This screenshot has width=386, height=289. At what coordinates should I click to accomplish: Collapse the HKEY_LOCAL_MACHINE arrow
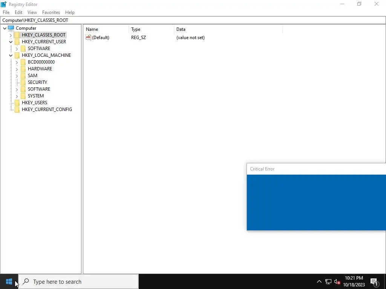11,55
